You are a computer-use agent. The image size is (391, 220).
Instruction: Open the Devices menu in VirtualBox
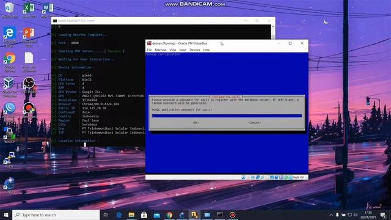pyautogui.click(x=195, y=50)
